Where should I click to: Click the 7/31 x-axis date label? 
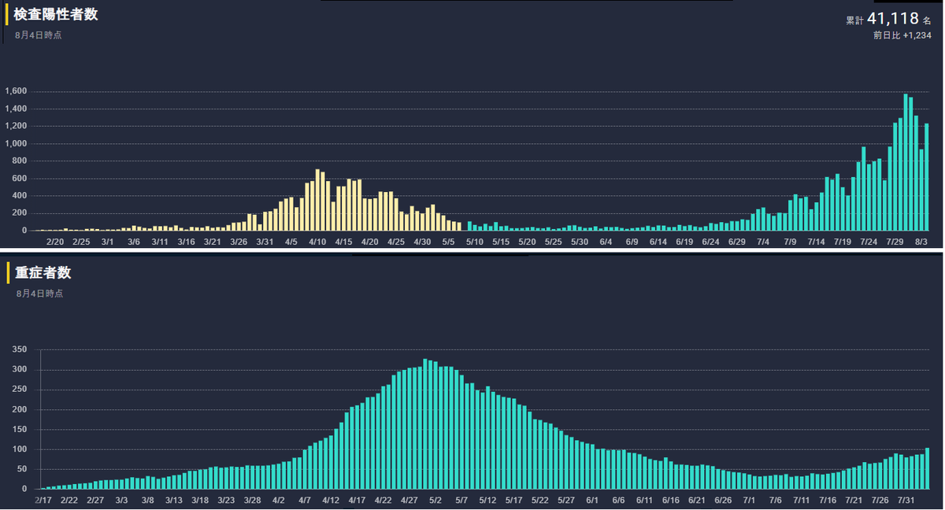(x=906, y=500)
